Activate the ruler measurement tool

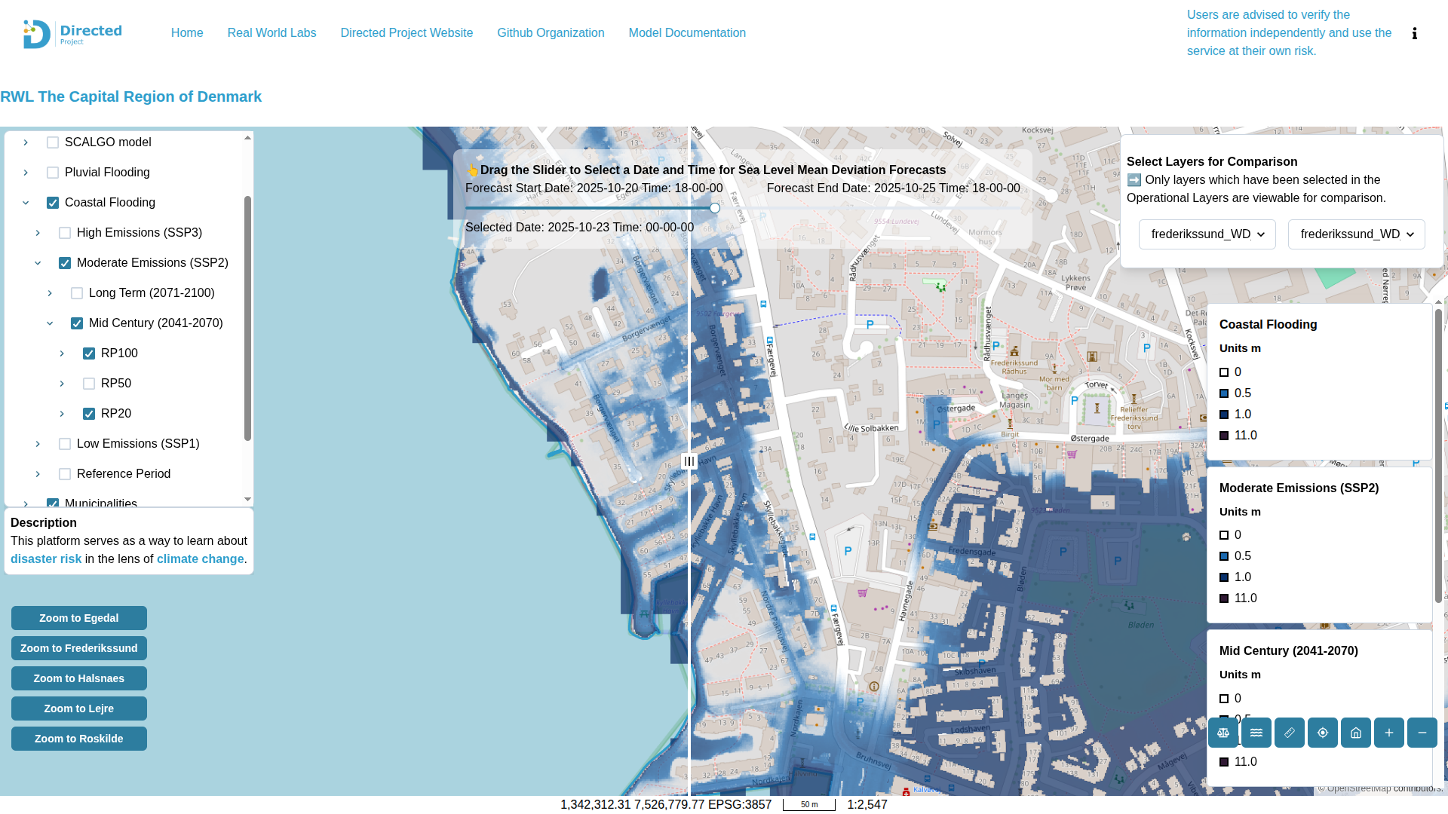point(1290,733)
